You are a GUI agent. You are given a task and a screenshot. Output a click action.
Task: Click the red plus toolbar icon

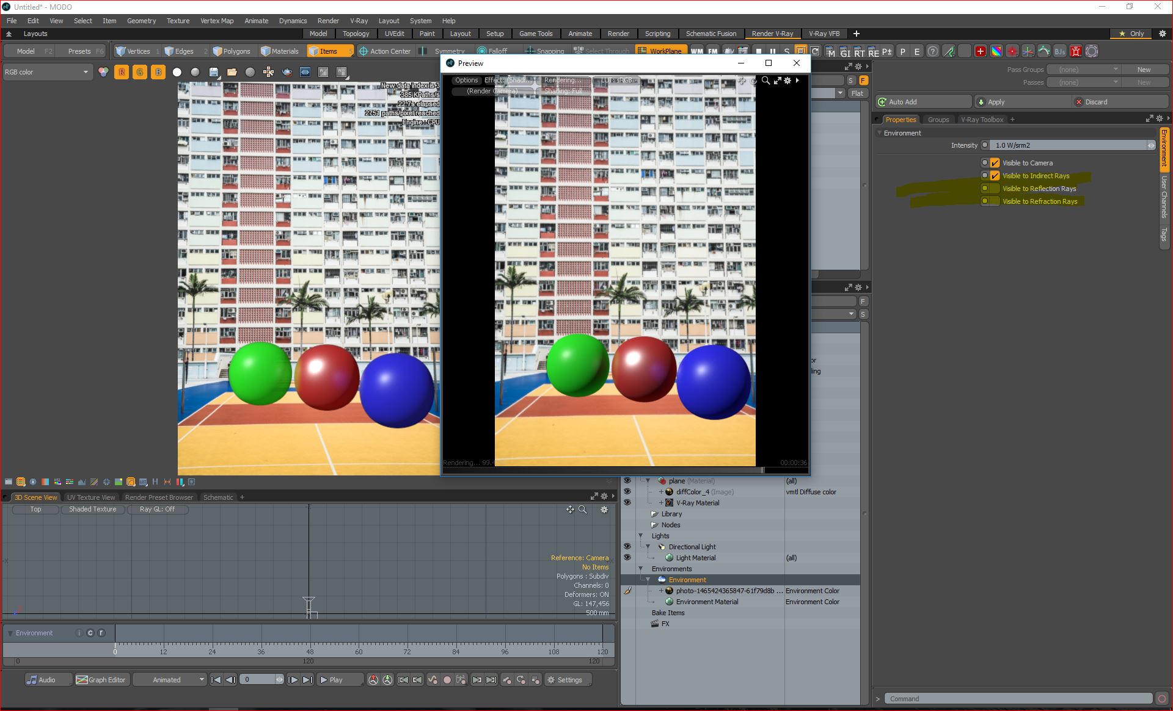pos(981,51)
